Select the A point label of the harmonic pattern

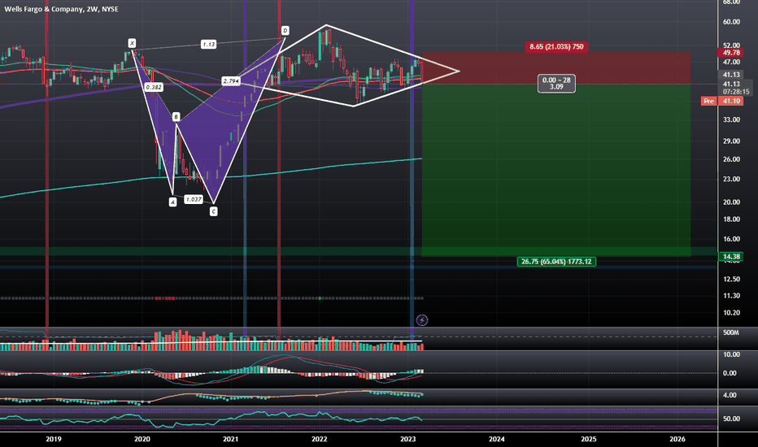coord(172,202)
